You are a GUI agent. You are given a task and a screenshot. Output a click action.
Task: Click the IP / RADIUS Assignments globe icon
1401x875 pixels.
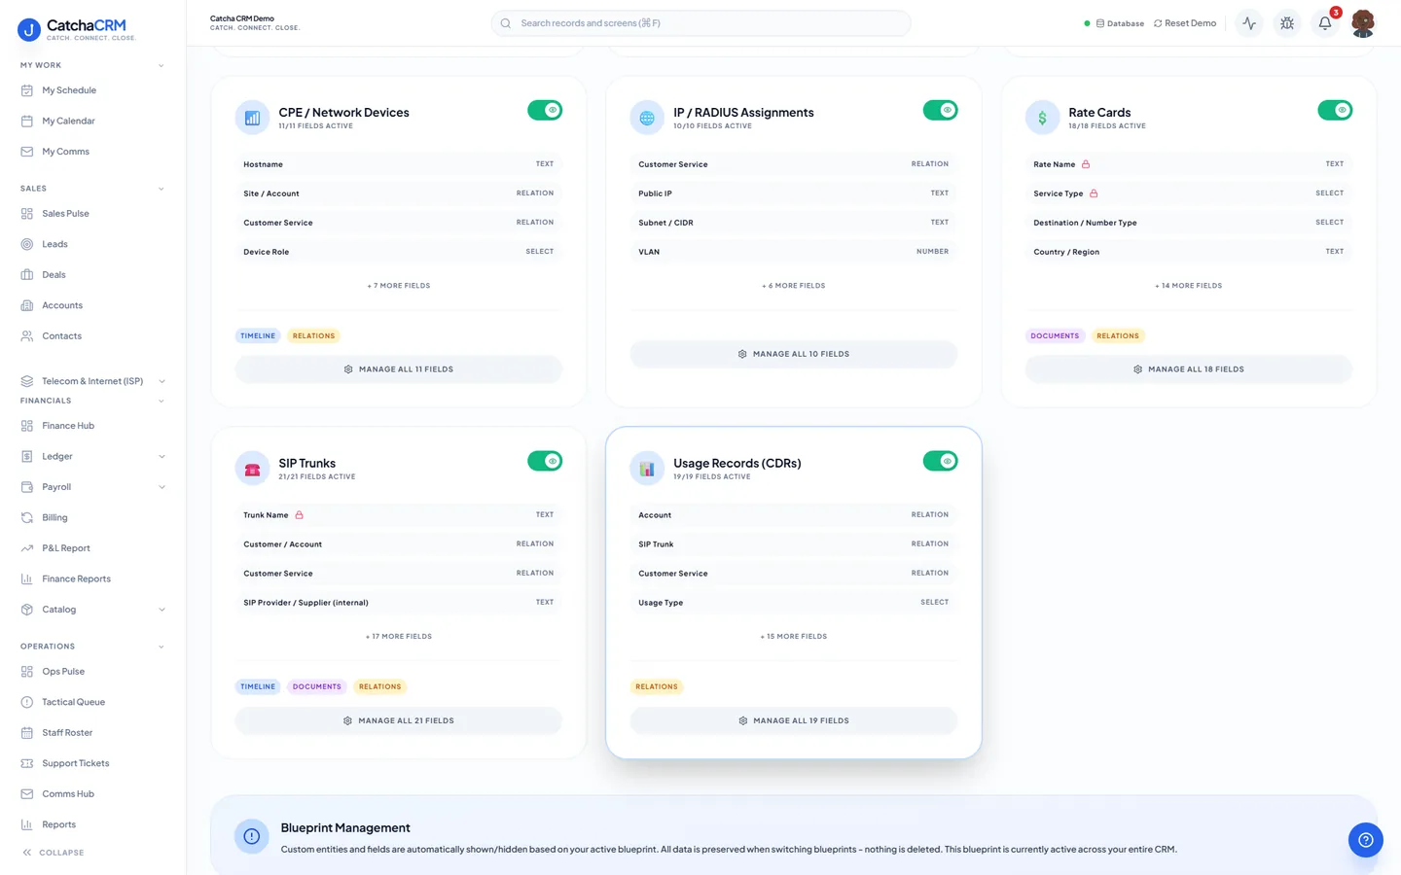647,118
